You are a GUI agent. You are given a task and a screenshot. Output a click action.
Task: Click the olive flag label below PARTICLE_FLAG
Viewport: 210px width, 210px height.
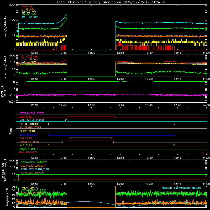[26, 145]
